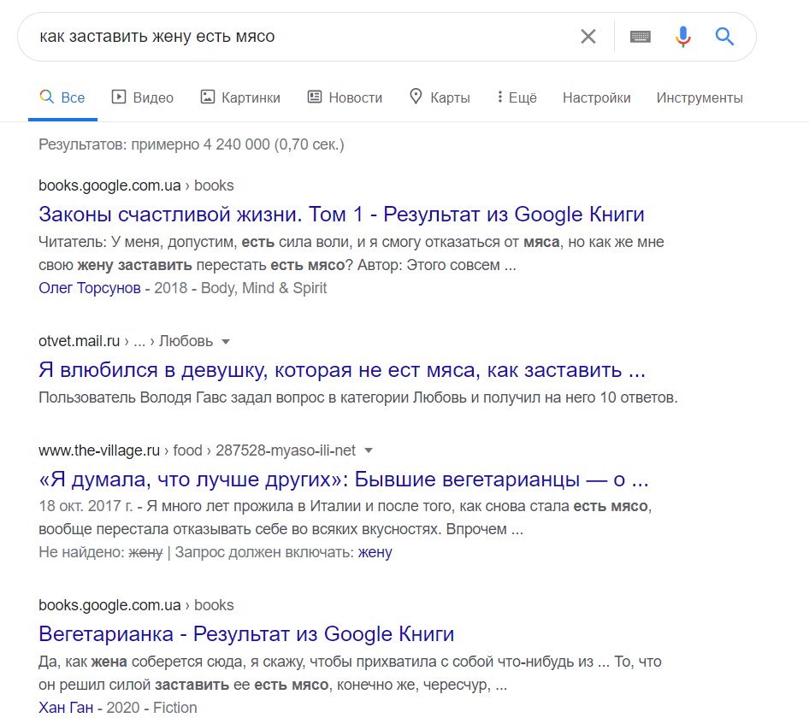Switch to the Видео tab
This screenshot has height=718, width=809.
(x=143, y=97)
